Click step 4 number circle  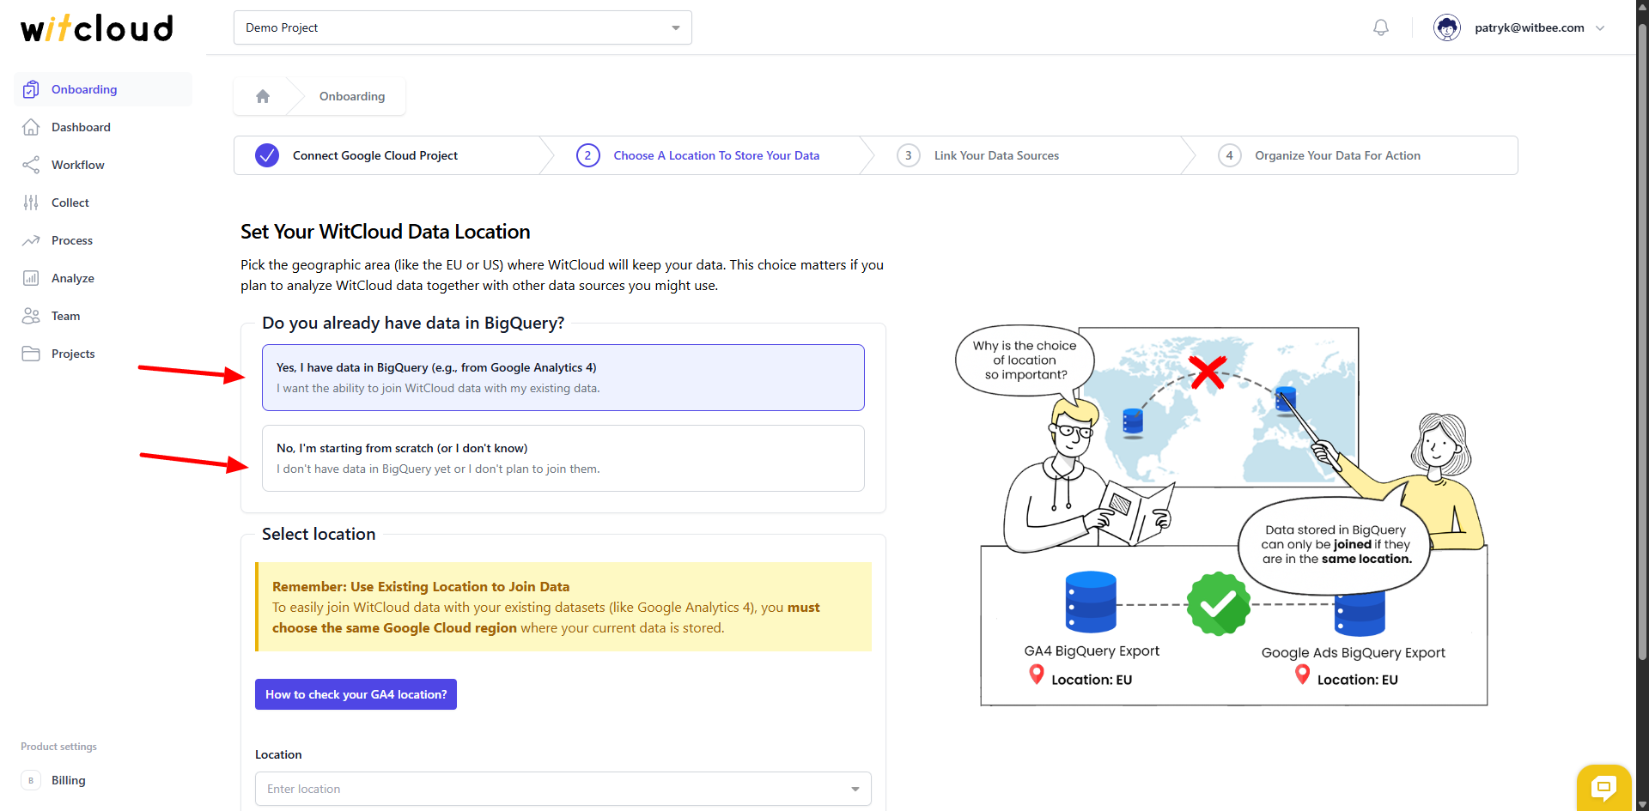click(x=1229, y=155)
